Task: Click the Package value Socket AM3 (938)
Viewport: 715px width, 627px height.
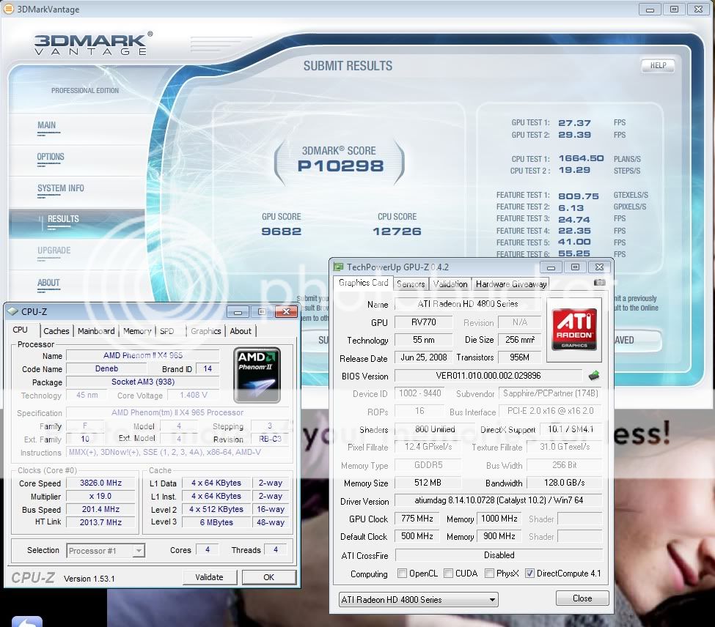Action: coord(143,382)
